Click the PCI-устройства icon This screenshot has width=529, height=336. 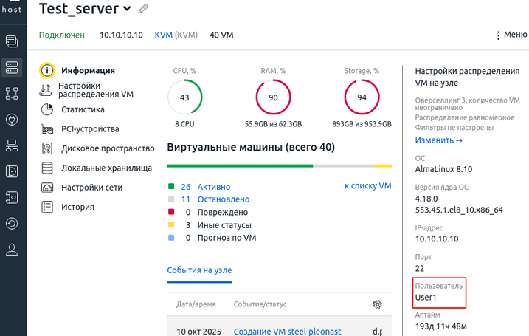point(47,129)
